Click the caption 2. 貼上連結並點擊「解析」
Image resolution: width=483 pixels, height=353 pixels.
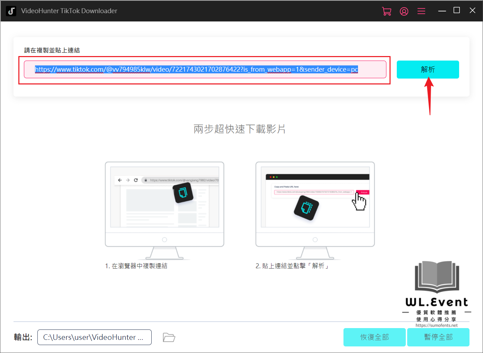[292, 266]
